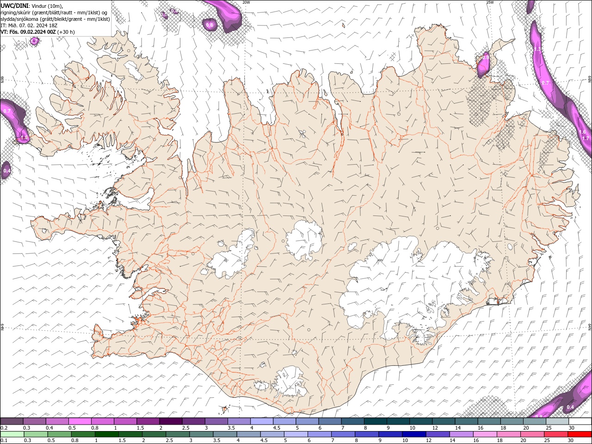Click the 0.4 value in bottom-right precipitation band
The width and height of the screenshot is (592, 444).
[x=570, y=407]
